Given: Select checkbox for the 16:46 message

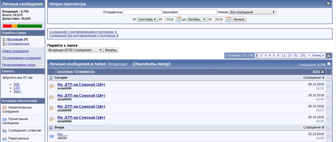Looking at the screenshot, I should [x=329, y=97].
